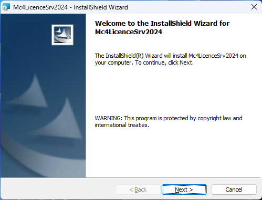This screenshot has height=200, width=262.
Task: Click blank white area below the warning text
Action: point(172,152)
